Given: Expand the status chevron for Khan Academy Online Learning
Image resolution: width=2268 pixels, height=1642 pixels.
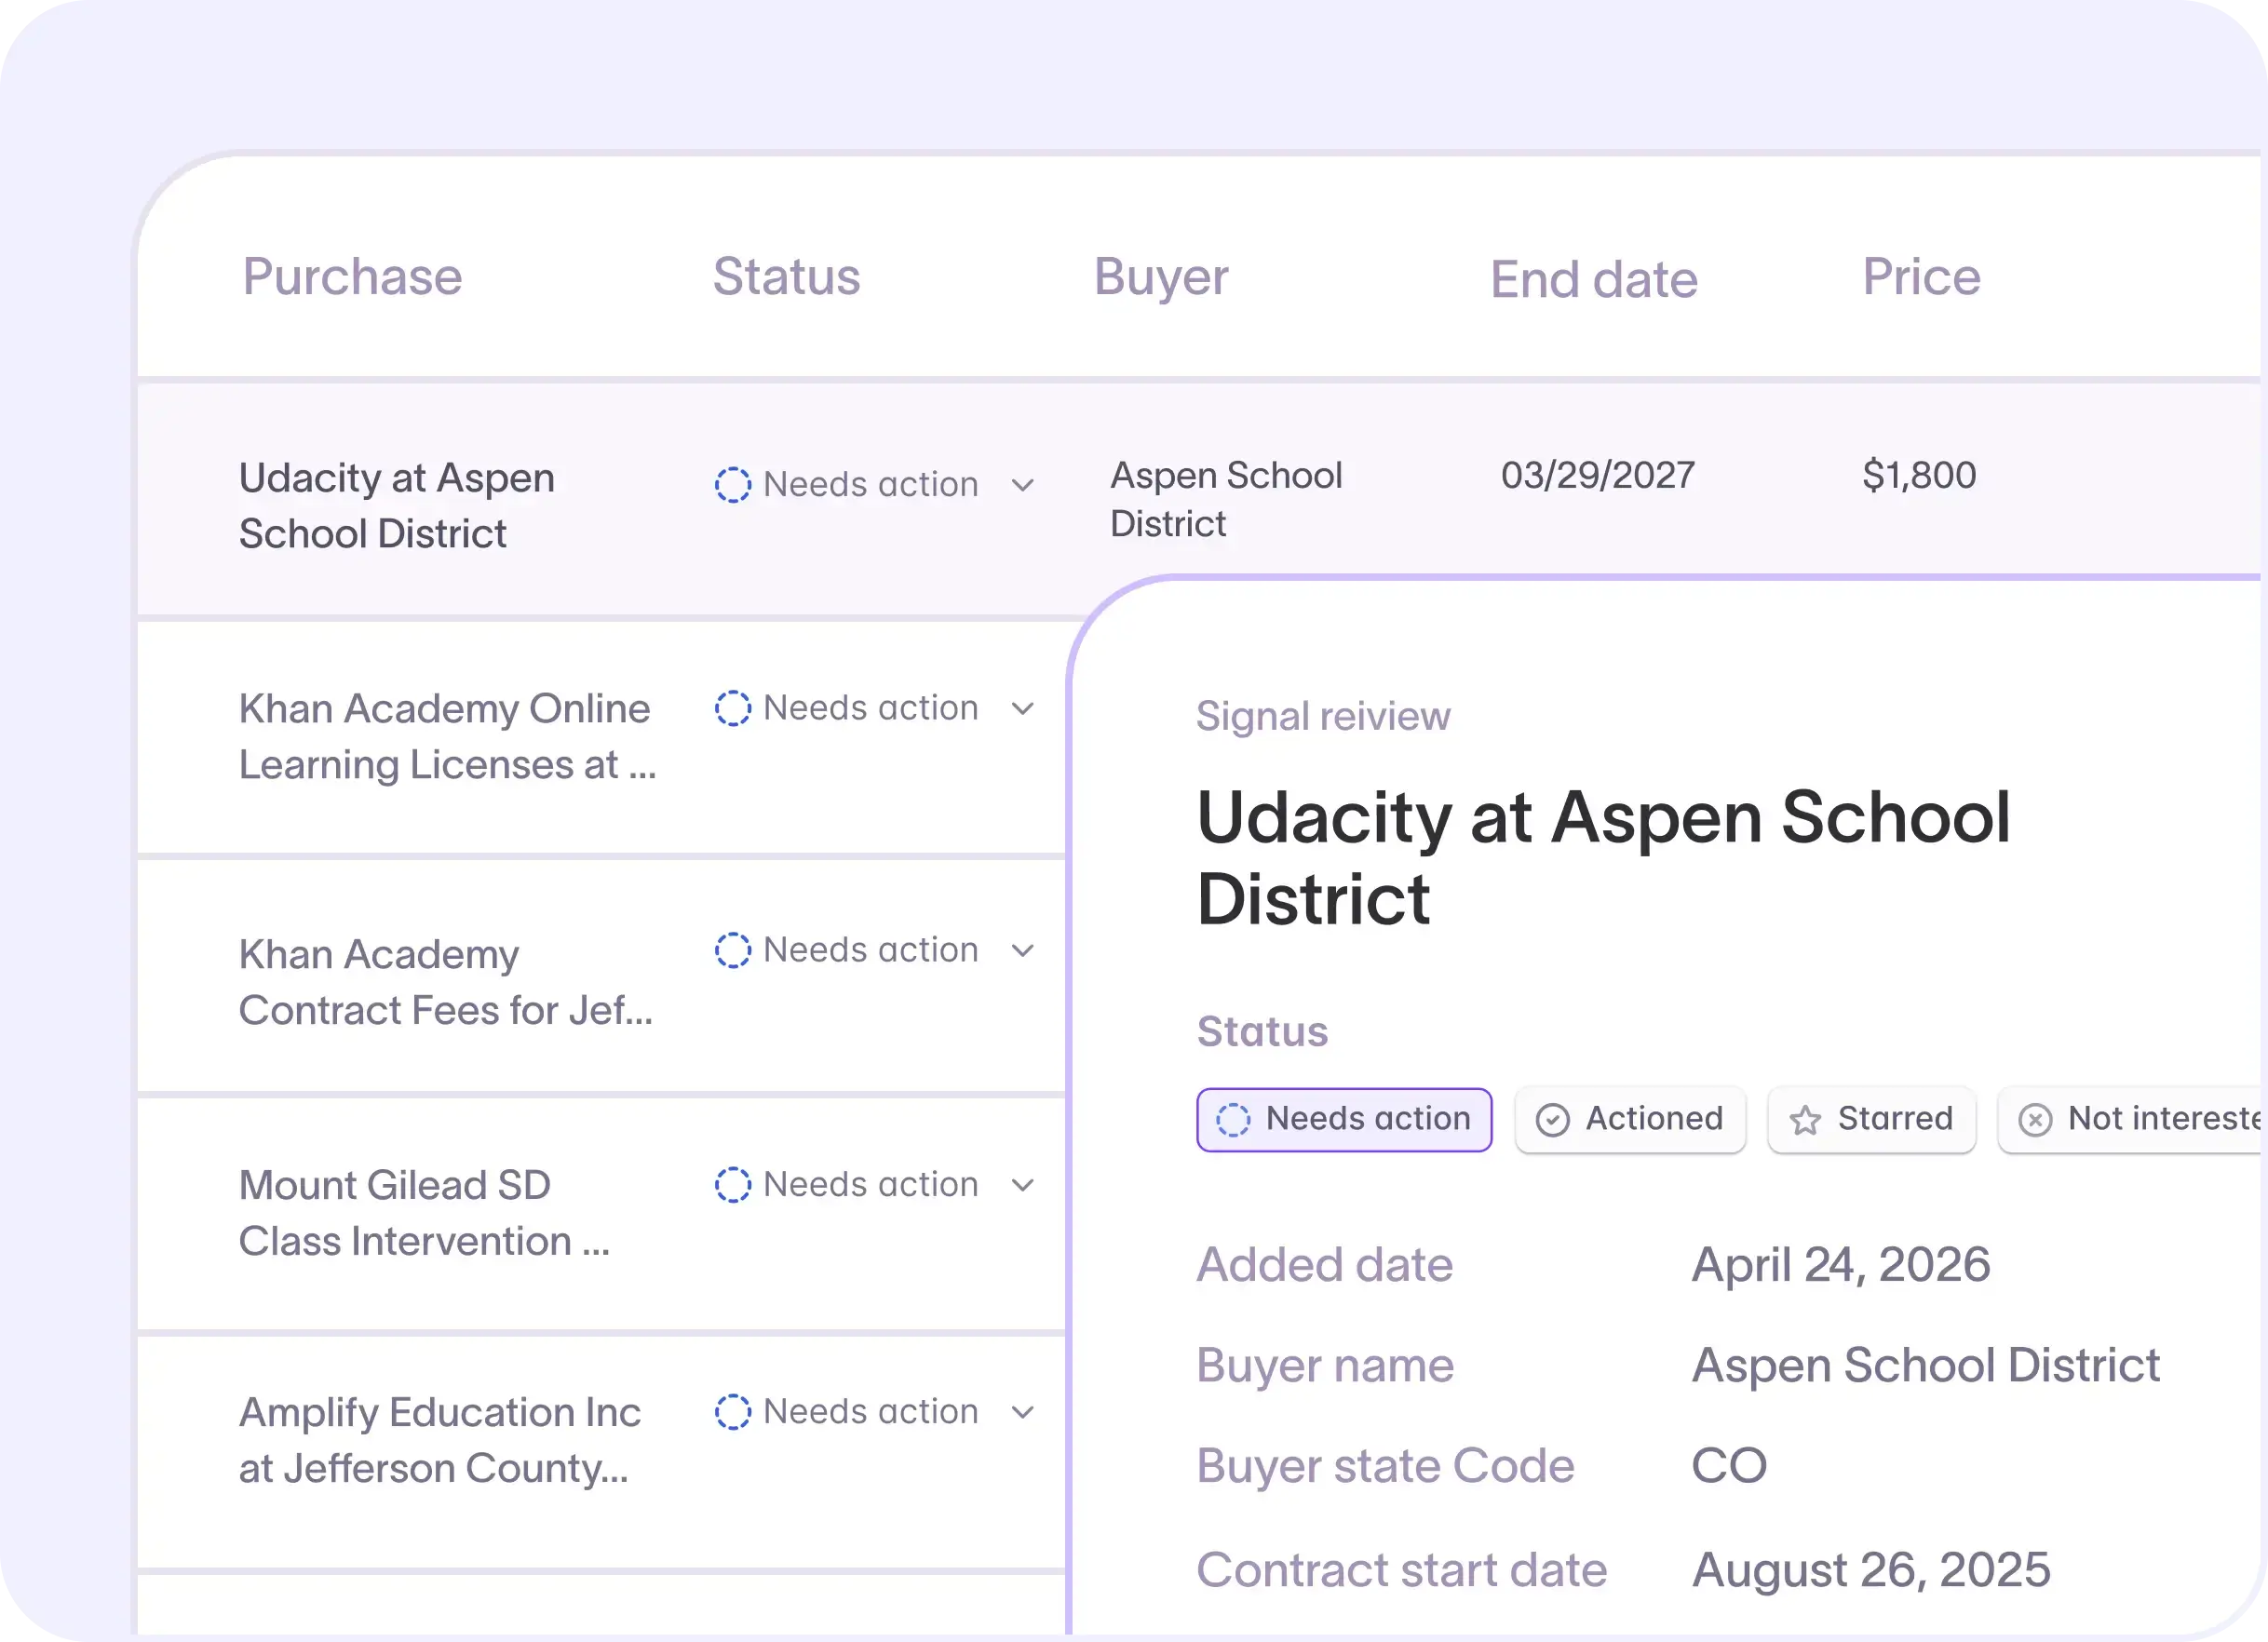Looking at the screenshot, I should [1022, 709].
